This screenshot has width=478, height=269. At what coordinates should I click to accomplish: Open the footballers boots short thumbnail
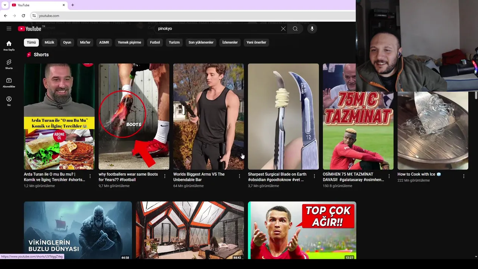pyautogui.click(x=134, y=117)
